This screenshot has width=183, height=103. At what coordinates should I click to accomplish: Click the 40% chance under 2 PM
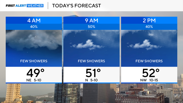149,27
